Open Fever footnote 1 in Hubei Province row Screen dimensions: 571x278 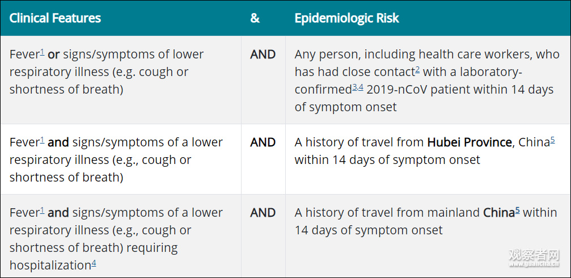(43, 140)
